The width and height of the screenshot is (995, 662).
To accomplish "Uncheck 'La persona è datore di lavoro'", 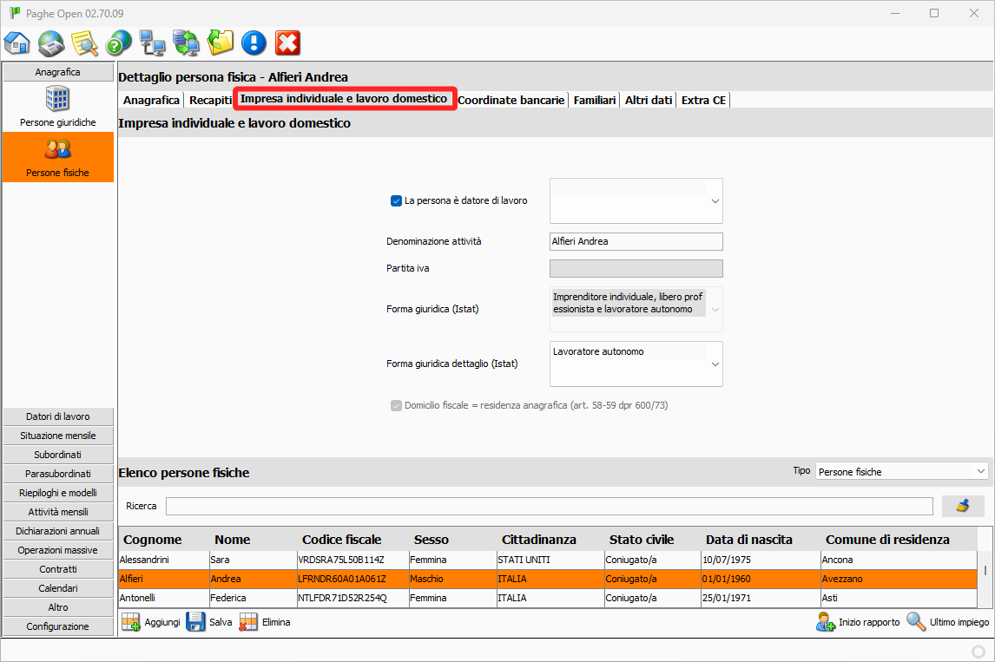I will click(x=396, y=200).
